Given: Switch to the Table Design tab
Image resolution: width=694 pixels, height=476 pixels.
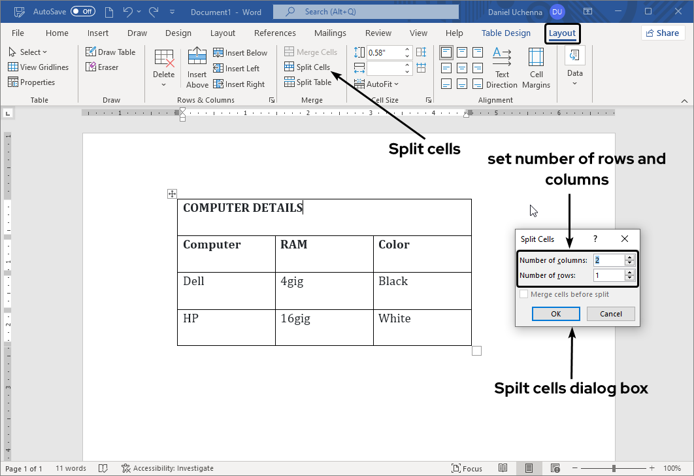Looking at the screenshot, I should click(x=506, y=33).
